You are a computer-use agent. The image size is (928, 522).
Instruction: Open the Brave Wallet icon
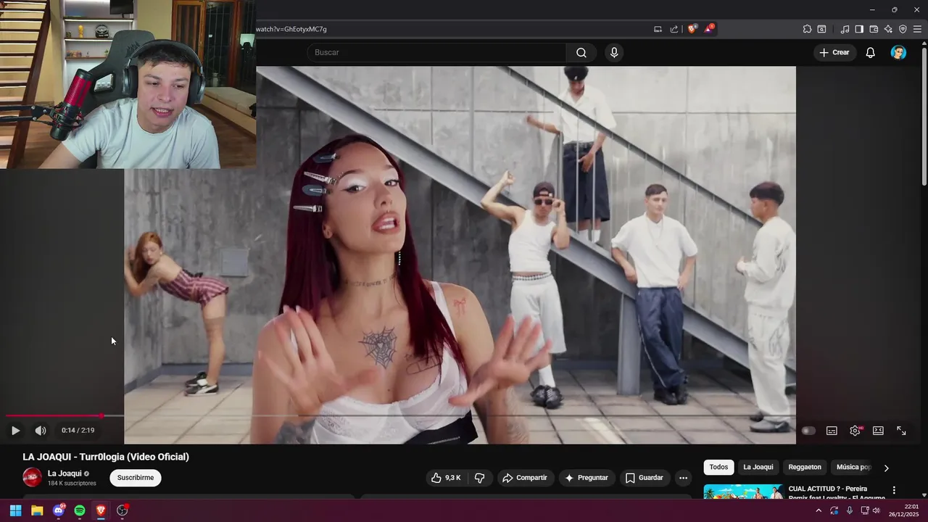click(x=874, y=29)
